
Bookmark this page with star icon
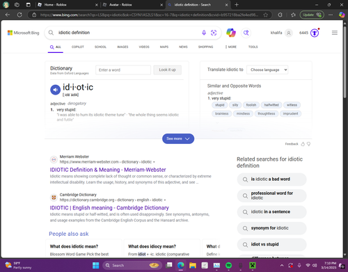click(x=266, y=15)
